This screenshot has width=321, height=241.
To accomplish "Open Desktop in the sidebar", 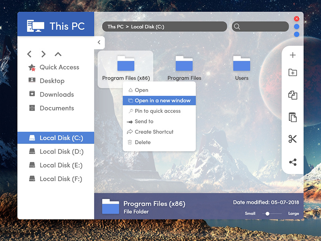I will point(47,81).
